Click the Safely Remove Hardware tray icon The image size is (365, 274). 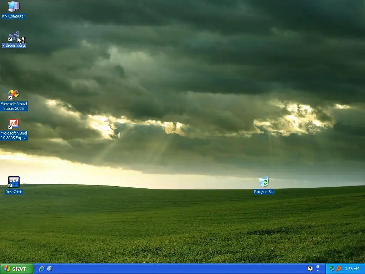point(332,269)
